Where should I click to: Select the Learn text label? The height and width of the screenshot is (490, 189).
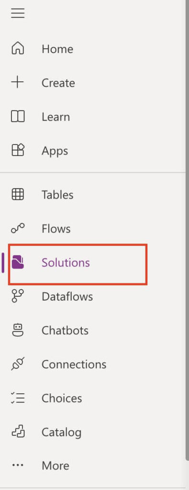(56, 117)
